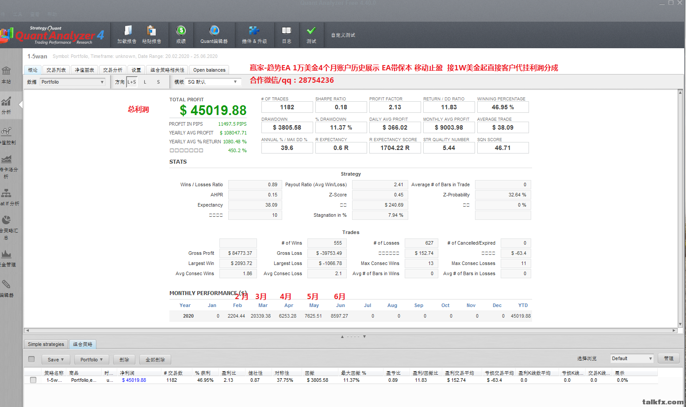Select direction S (short only) toggle
Viewport: 686px width, 407px height.
point(158,82)
